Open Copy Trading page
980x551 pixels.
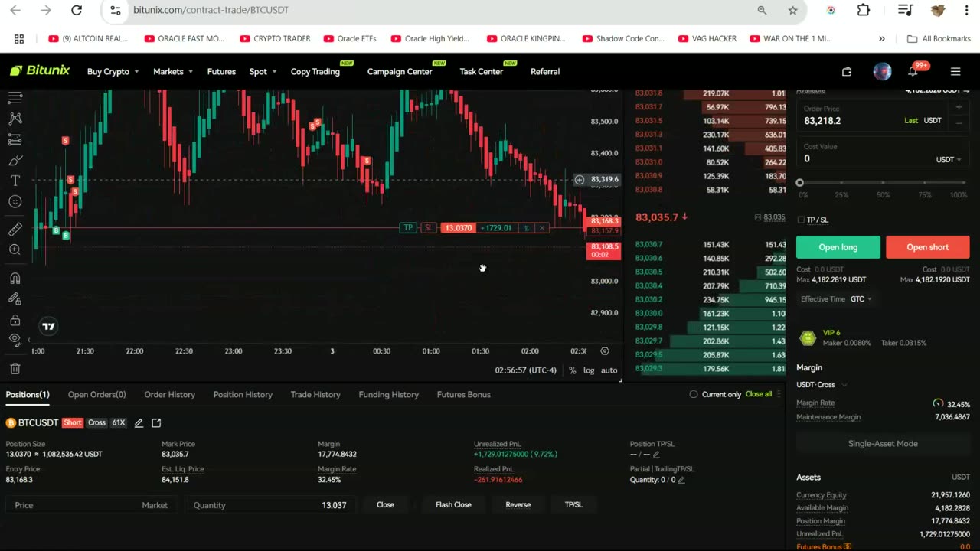tap(315, 71)
